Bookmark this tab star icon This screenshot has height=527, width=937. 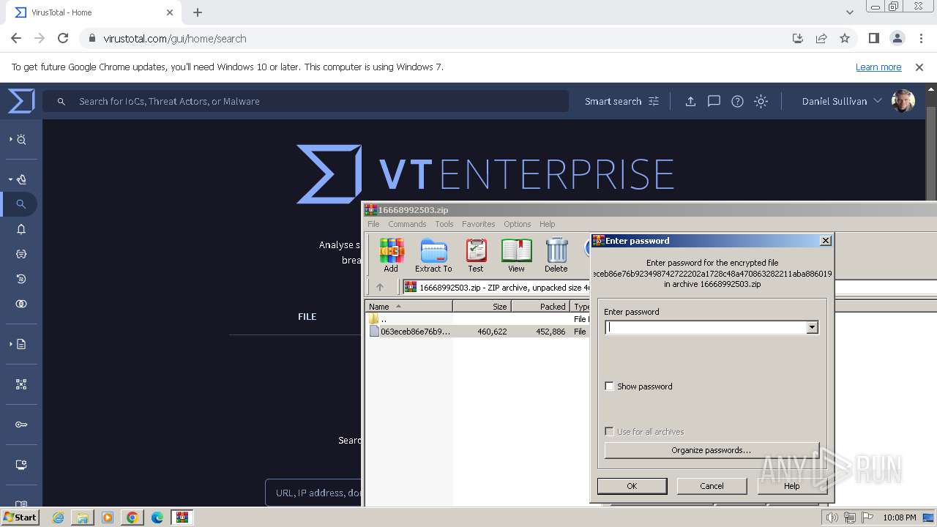(x=845, y=38)
